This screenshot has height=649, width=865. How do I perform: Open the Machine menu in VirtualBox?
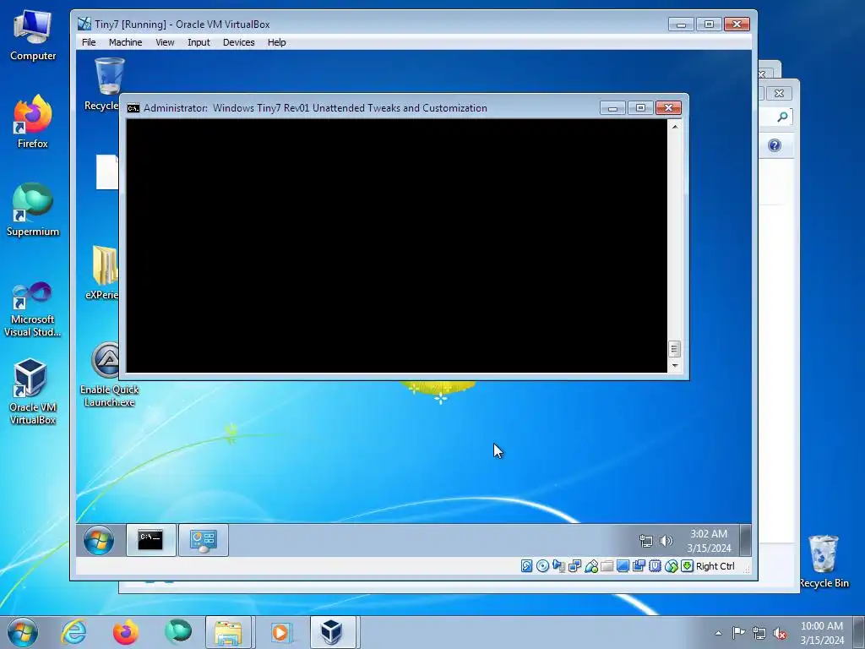pyautogui.click(x=125, y=42)
